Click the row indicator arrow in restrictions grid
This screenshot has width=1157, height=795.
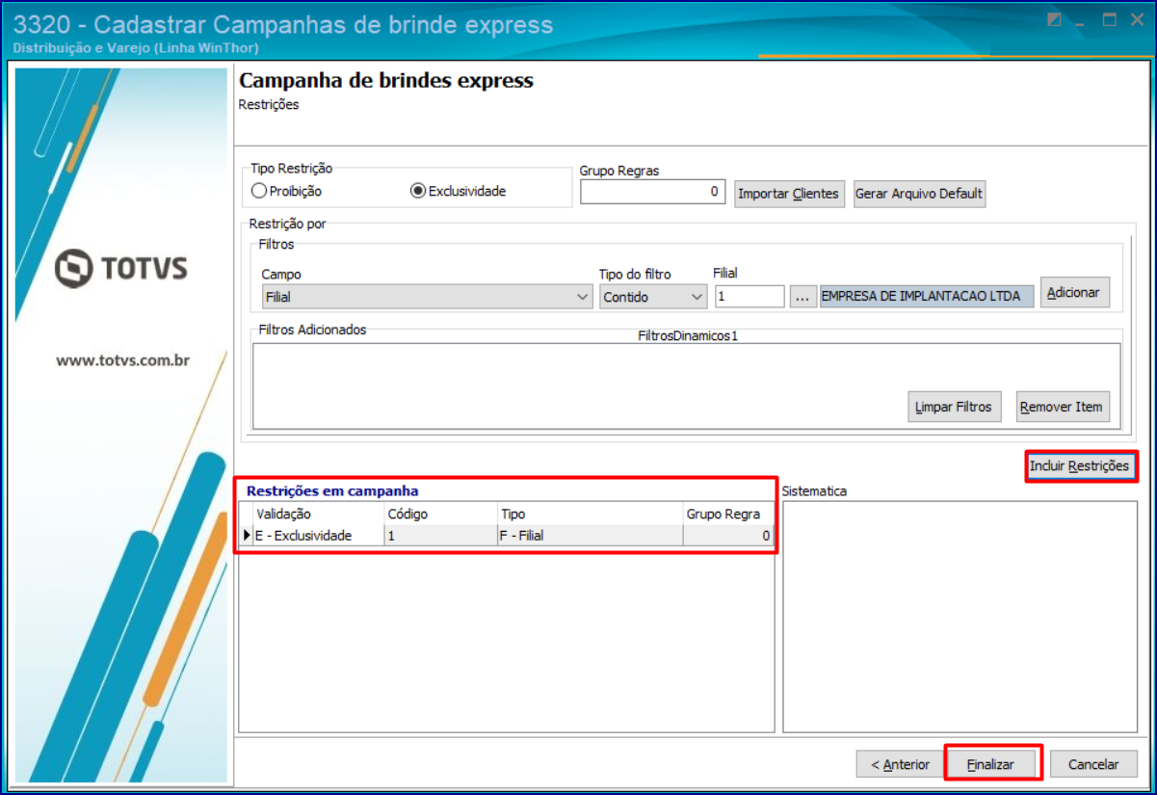tap(247, 535)
